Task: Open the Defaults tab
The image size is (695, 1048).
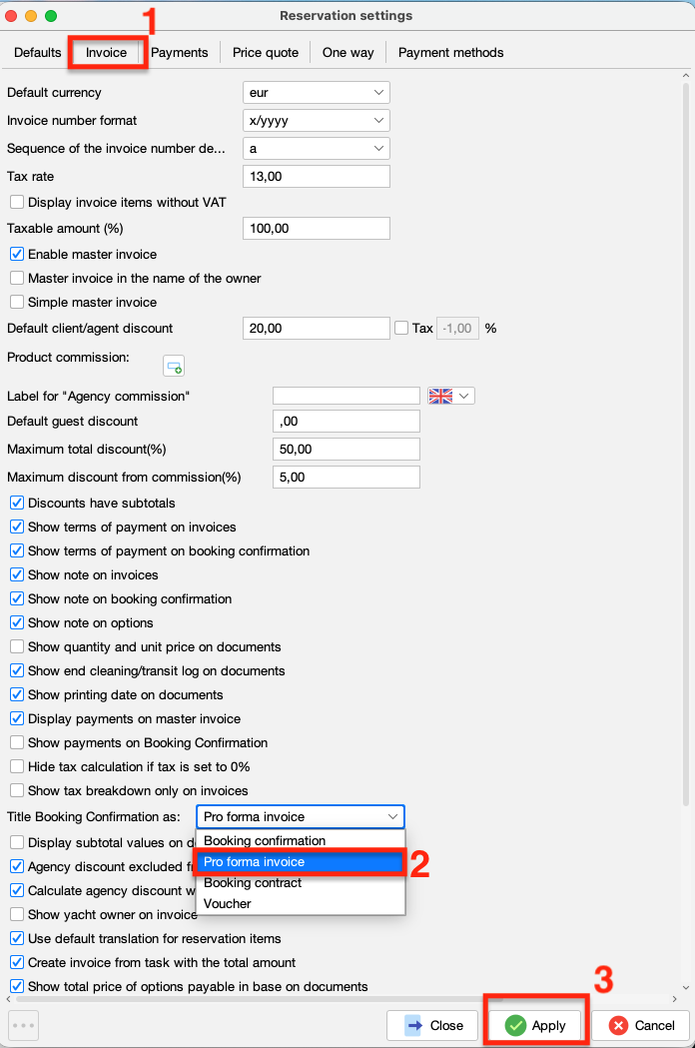Action: pyautogui.click(x=37, y=52)
